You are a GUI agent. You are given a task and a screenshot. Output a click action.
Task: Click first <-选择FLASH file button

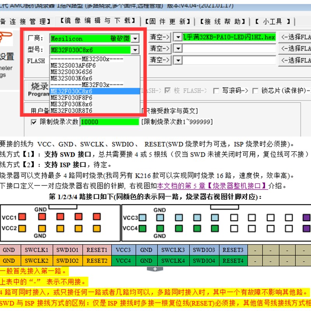click(x=295, y=37)
